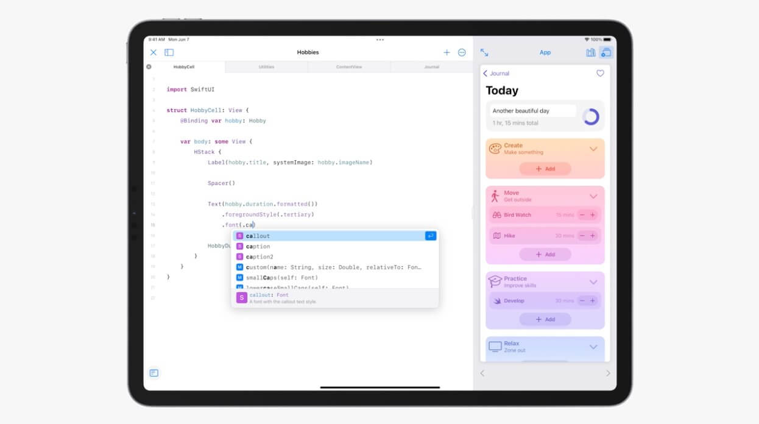Click the Practice graduation cap icon
This screenshot has height=424, width=759.
(495, 281)
